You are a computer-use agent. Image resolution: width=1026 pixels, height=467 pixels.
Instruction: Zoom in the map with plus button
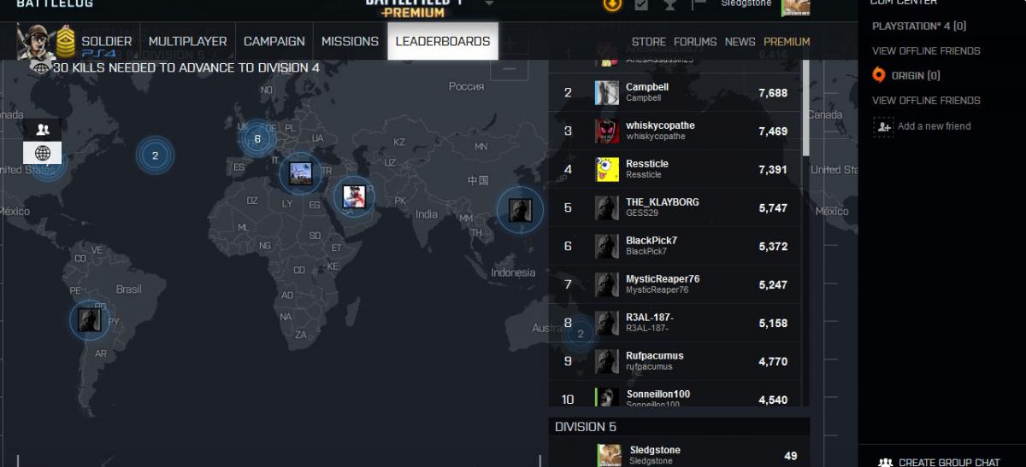pyautogui.click(x=510, y=43)
